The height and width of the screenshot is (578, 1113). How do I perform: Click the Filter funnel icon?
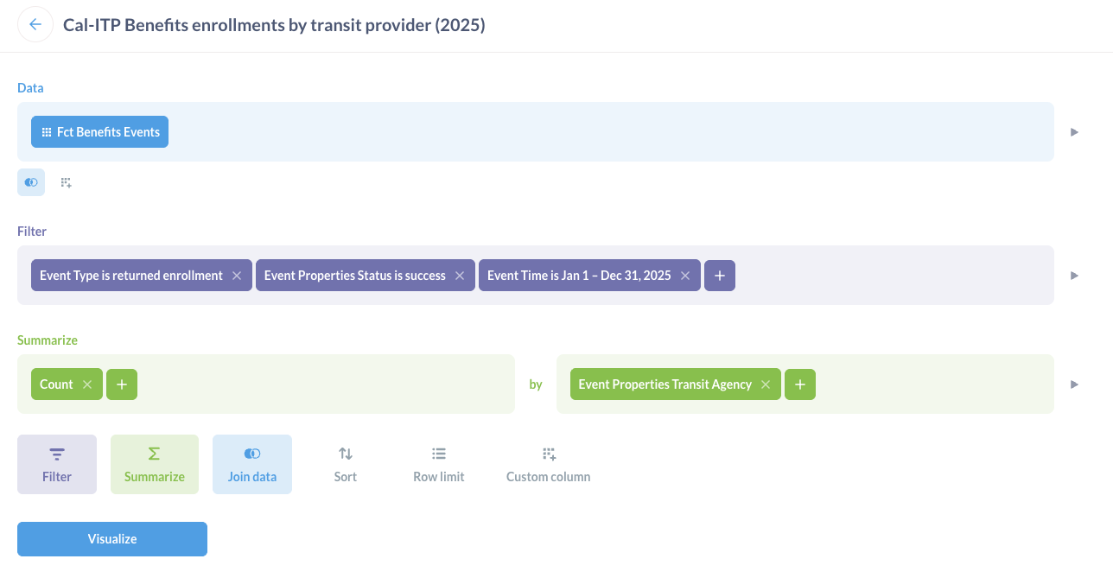click(x=56, y=453)
